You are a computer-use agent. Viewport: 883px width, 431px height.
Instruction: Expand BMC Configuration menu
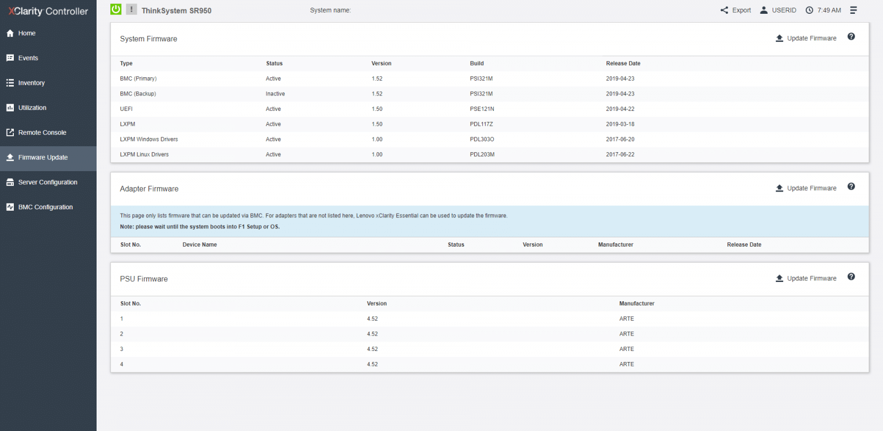click(x=48, y=207)
